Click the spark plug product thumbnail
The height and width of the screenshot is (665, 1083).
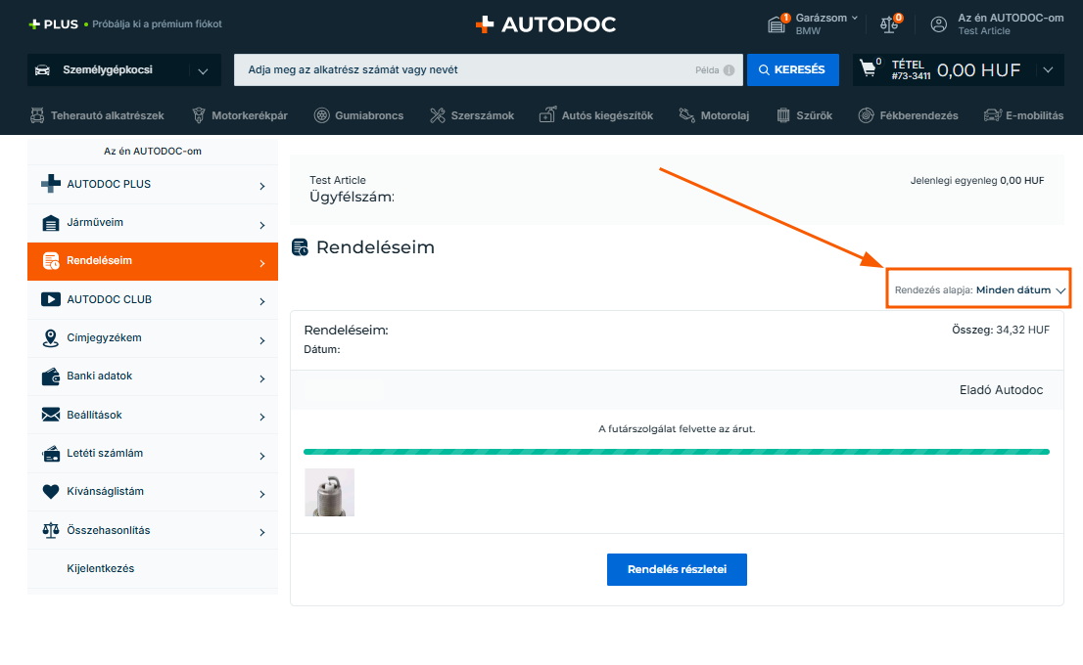click(330, 493)
